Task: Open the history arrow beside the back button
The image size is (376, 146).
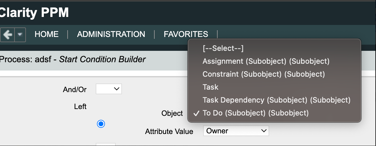Action: 19,35
